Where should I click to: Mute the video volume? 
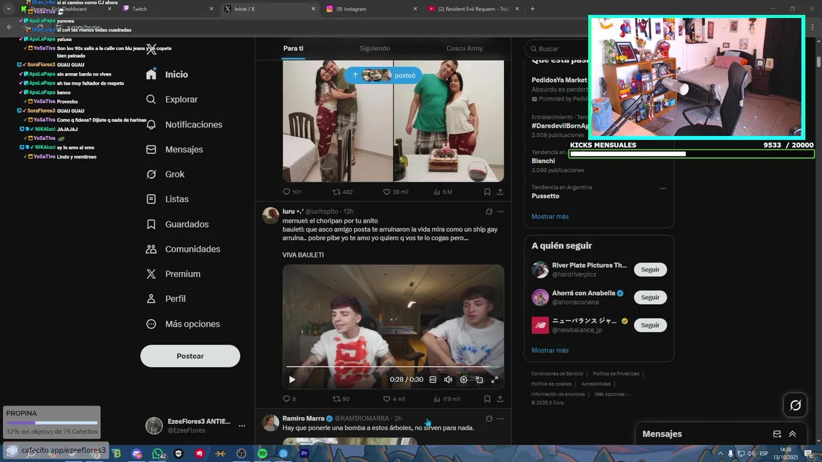(448, 380)
